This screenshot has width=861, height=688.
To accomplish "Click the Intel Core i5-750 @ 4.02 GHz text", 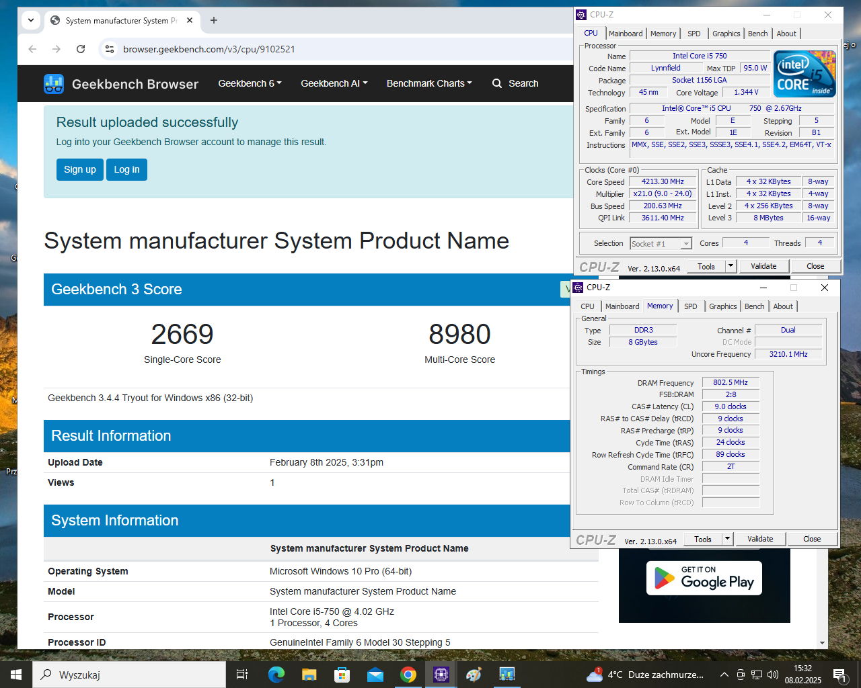I will click(x=332, y=611).
